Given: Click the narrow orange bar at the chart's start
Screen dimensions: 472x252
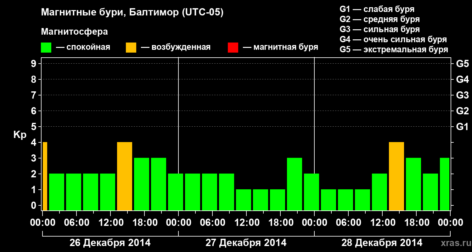Looking at the screenshot, I should [x=45, y=176].
